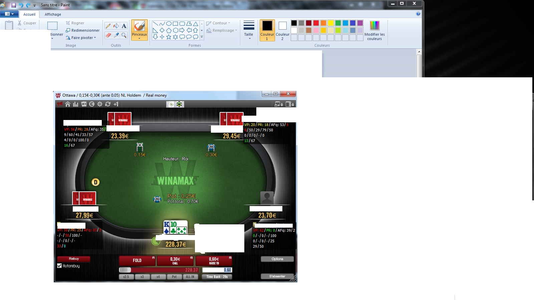Pick the oval shape in Formes gallery

tap(169, 24)
